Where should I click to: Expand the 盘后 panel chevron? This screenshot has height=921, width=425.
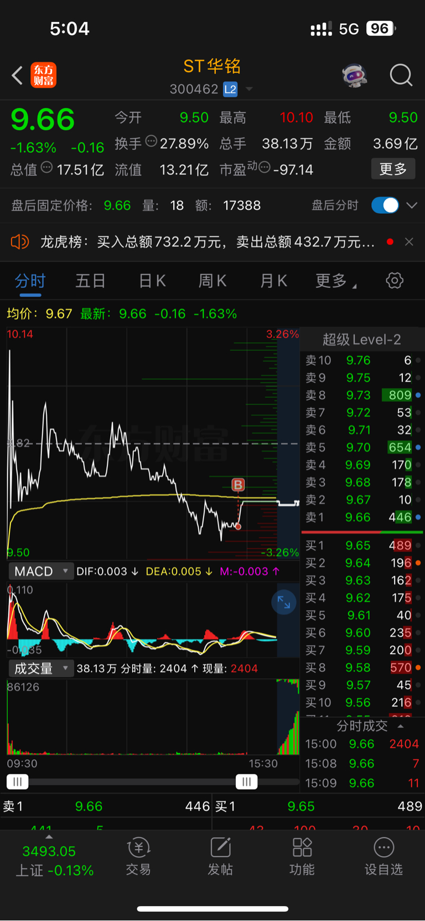[412, 205]
